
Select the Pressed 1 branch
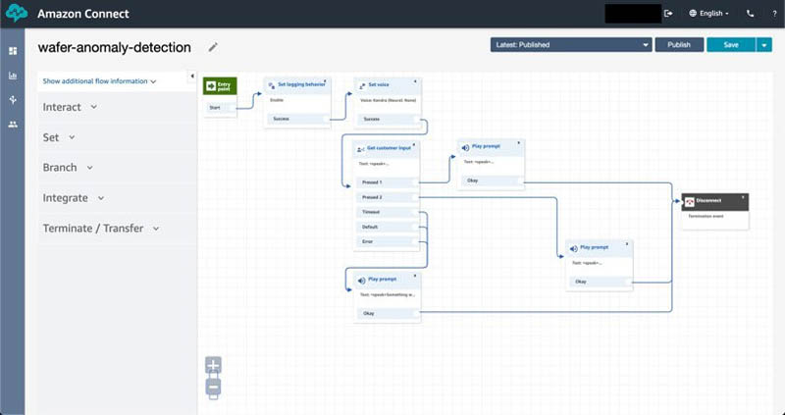tap(388, 182)
